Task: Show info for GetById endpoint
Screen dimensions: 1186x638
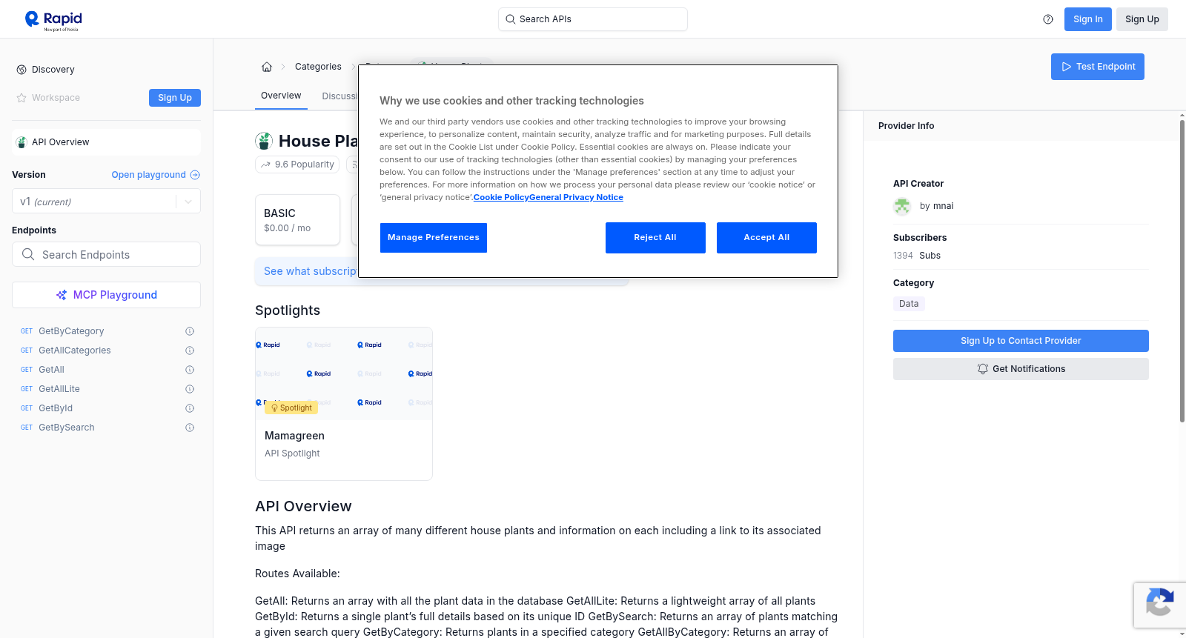Action: click(x=190, y=408)
